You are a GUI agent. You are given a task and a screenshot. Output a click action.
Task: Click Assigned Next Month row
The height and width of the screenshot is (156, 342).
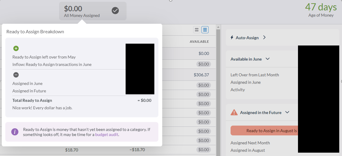[250, 143]
